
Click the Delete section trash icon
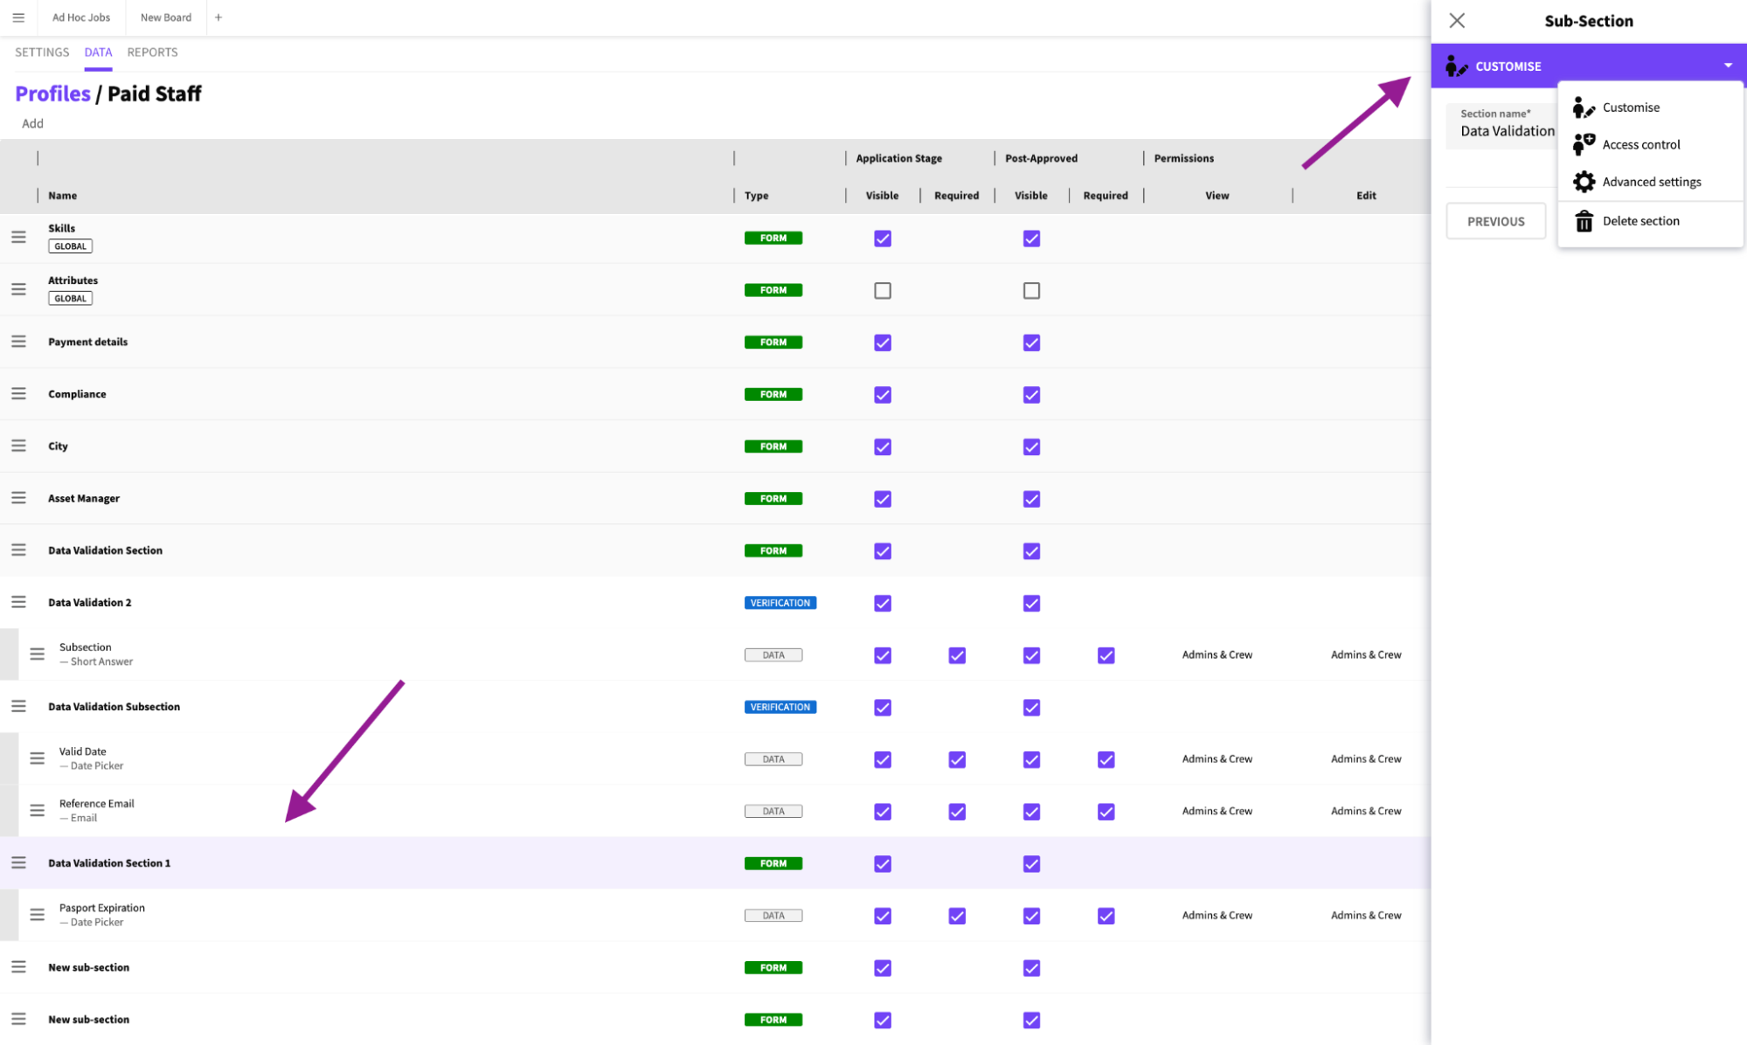point(1584,221)
